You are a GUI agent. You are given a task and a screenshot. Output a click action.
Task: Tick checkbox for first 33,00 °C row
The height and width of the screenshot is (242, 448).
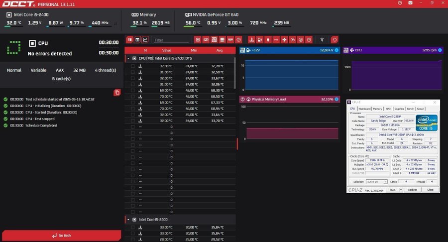coord(132,227)
